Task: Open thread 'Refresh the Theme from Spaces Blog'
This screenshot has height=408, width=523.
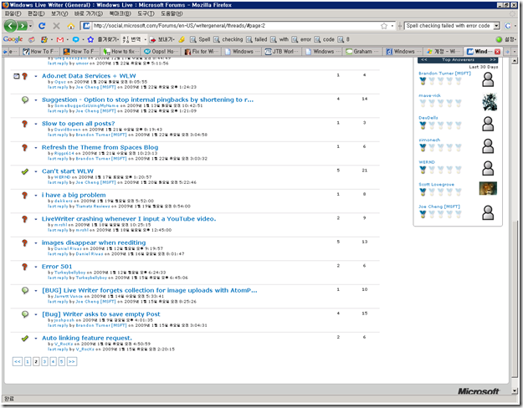Action: [x=100, y=147]
